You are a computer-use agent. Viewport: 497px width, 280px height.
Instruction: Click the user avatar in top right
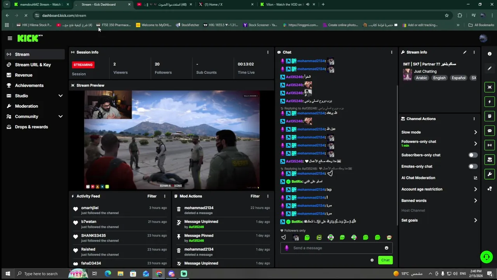(483, 38)
